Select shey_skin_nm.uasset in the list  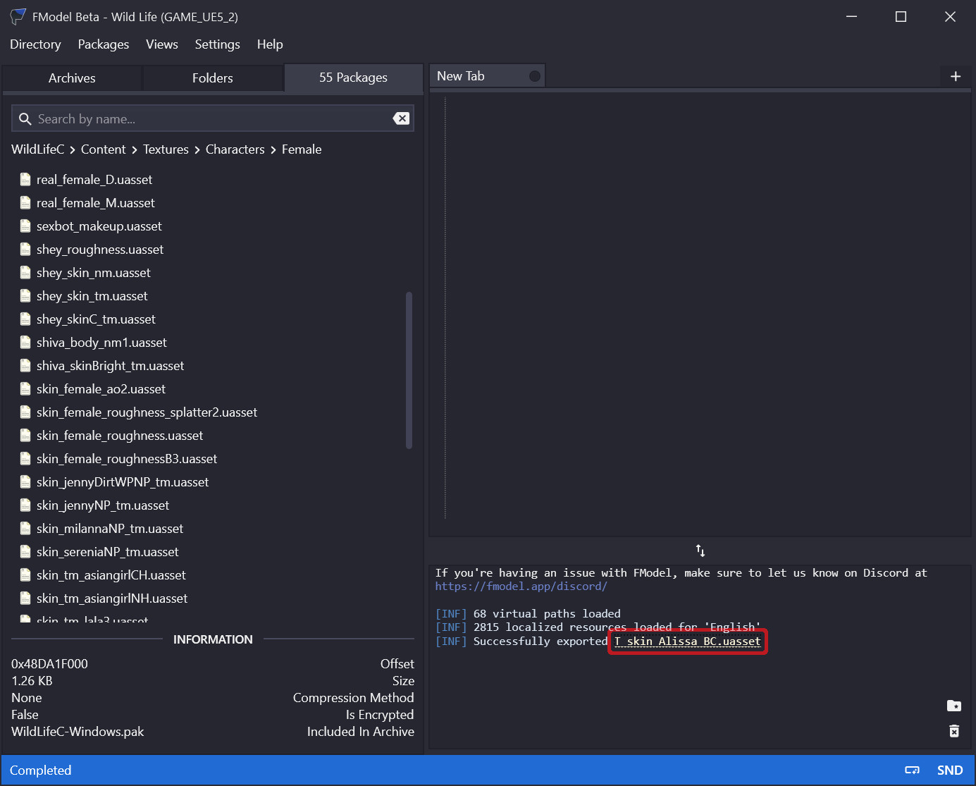[94, 273]
